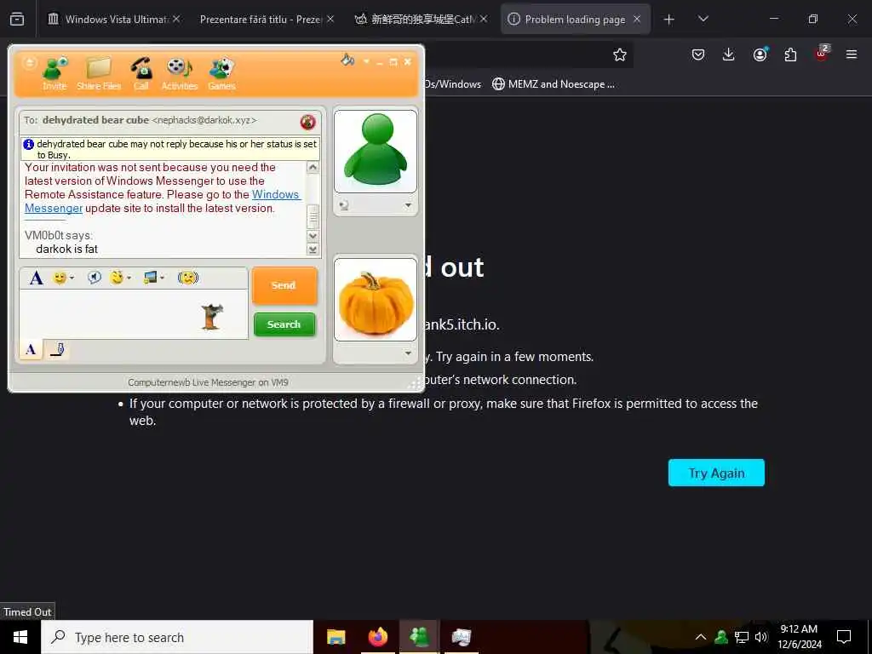Click my pumpkin display picture
This screenshot has height=654, width=872.
376,299
